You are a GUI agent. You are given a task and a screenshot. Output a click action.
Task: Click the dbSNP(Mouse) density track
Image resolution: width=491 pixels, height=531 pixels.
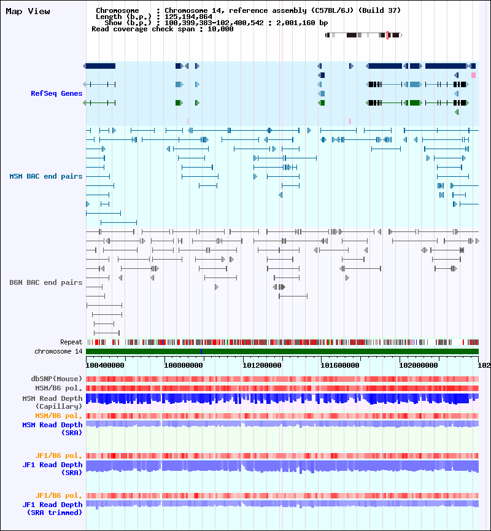click(282, 379)
